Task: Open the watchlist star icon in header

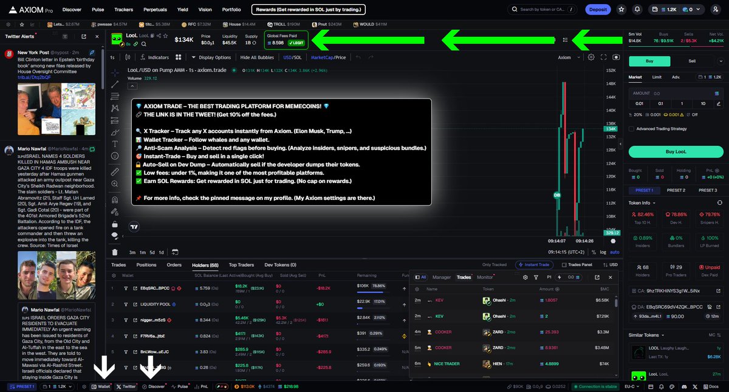Action: pos(621,9)
